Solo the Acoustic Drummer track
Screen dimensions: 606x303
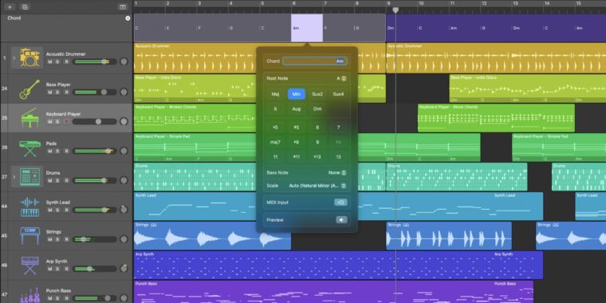click(x=57, y=62)
